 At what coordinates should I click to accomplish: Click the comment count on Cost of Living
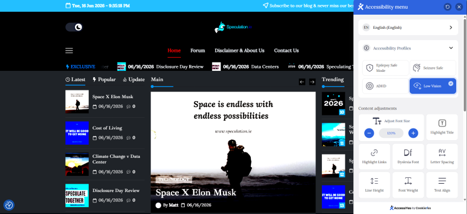tap(131, 138)
